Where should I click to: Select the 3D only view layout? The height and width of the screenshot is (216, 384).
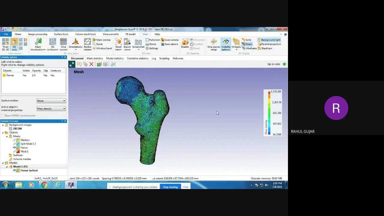point(14,44)
